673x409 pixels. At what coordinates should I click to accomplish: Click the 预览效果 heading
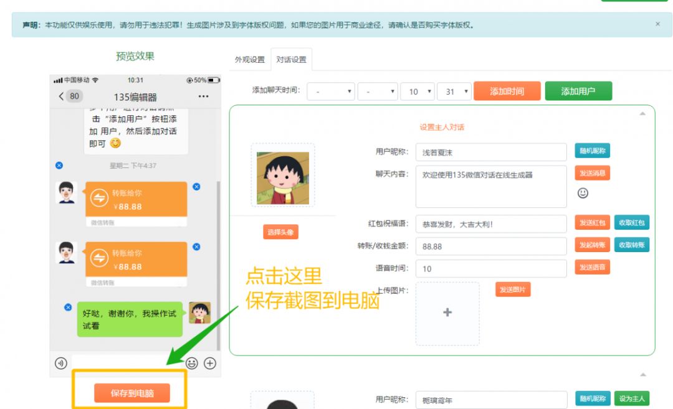coord(135,56)
